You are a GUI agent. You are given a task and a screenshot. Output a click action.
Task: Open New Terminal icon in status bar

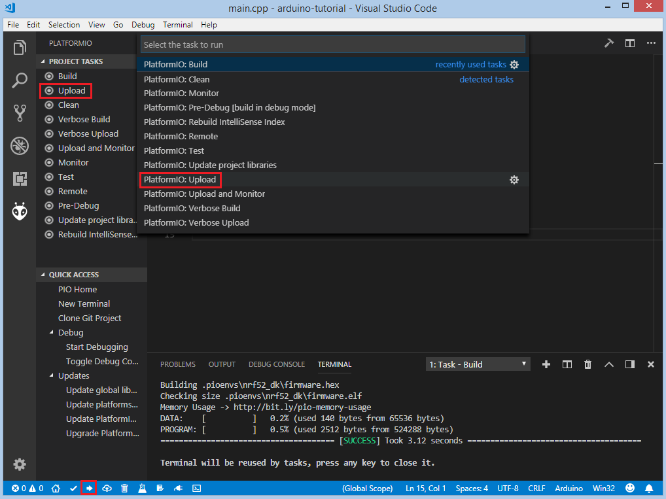pos(197,489)
